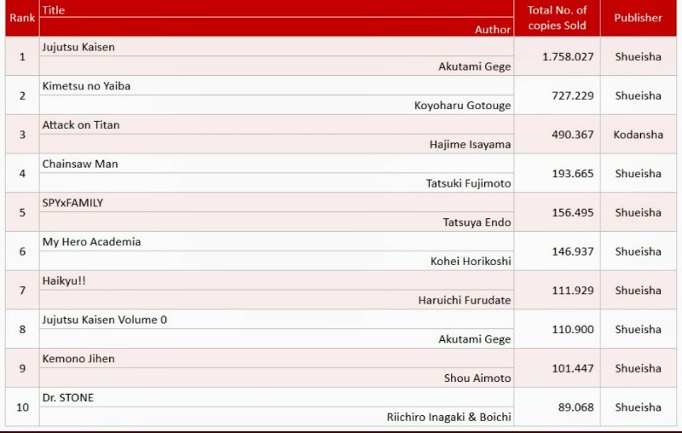
Task: Click the sales value 490.367
Action: coord(573,135)
